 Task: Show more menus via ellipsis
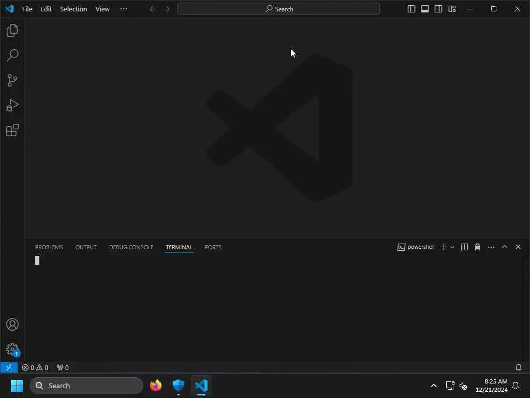pos(124,9)
